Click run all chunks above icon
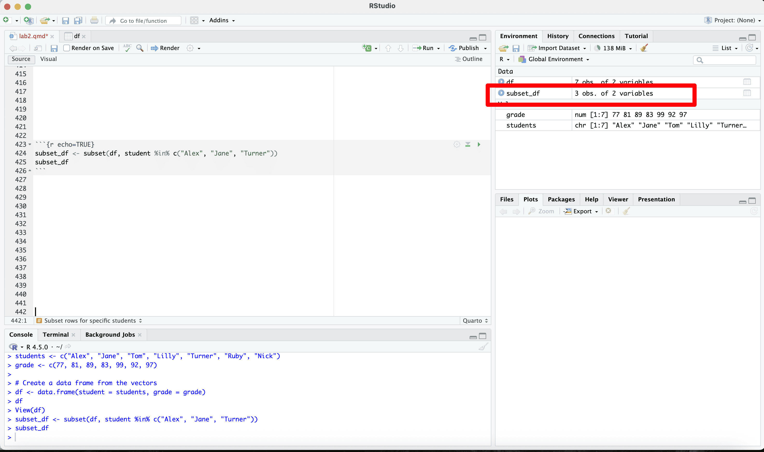 coord(468,144)
